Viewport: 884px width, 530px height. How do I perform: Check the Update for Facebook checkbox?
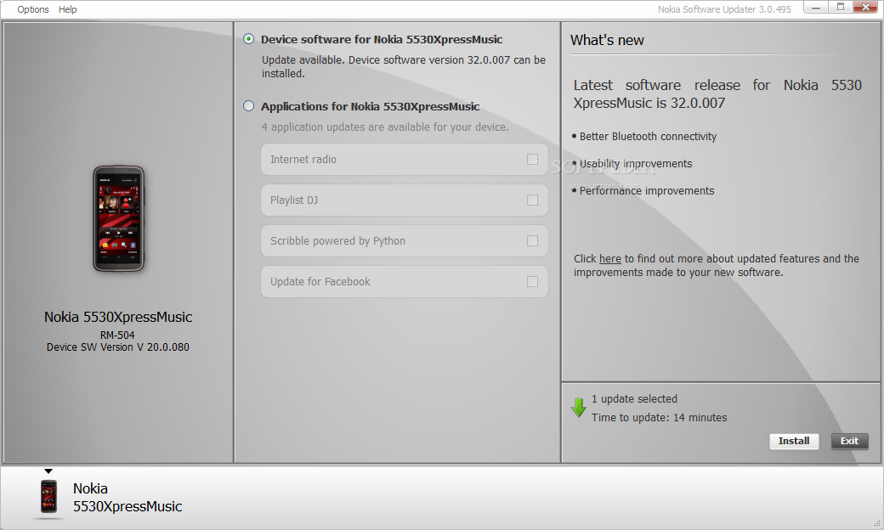pyautogui.click(x=532, y=282)
